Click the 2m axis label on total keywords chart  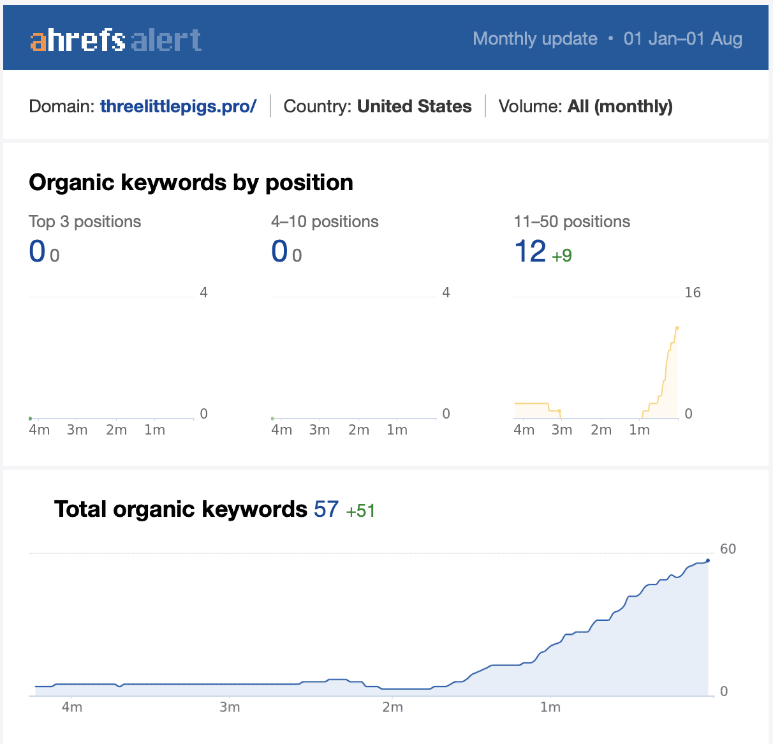[x=392, y=707]
